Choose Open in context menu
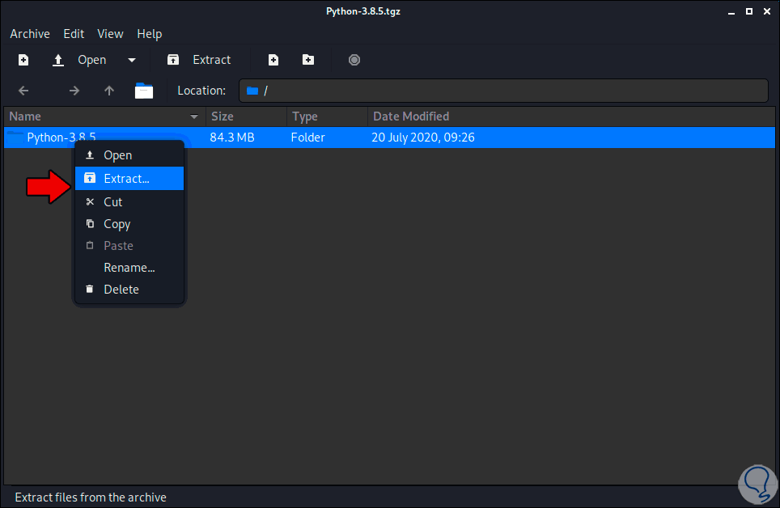The image size is (780, 508). pos(129,155)
